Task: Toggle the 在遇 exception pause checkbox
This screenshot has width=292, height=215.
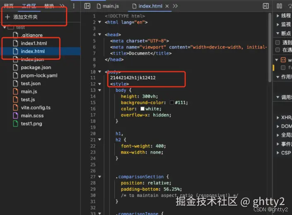Action: click(x=278, y=50)
